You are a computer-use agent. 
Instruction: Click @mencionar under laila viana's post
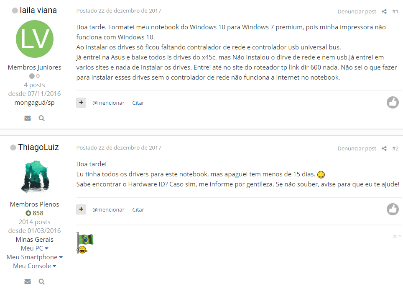(x=108, y=103)
